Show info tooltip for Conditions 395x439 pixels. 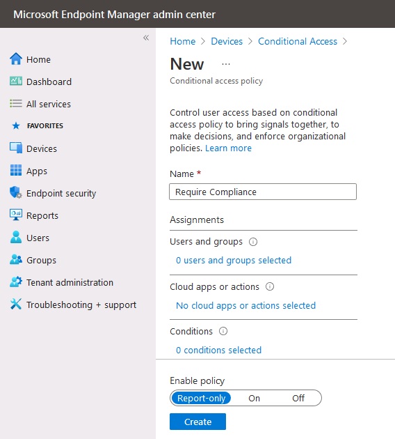(223, 331)
